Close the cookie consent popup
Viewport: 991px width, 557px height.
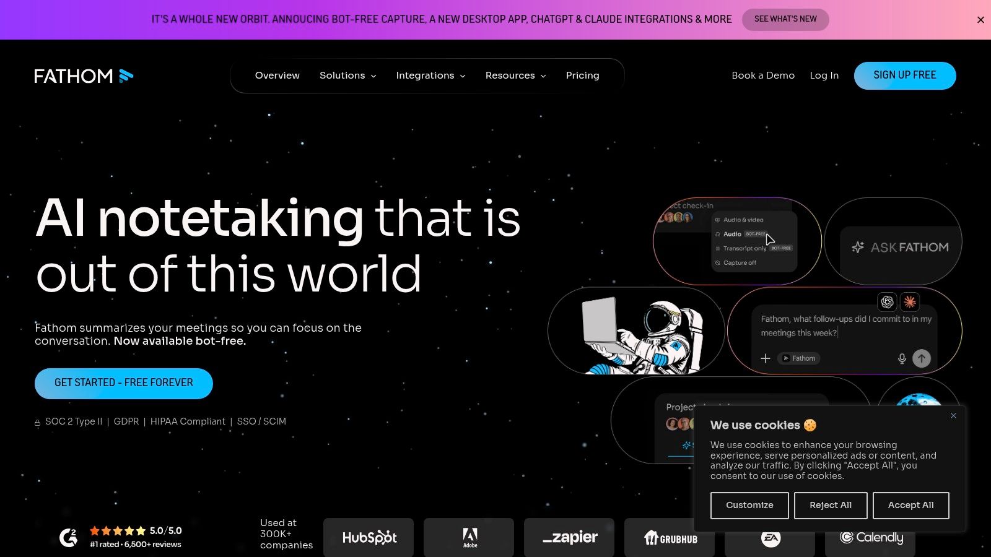[953, 415]
